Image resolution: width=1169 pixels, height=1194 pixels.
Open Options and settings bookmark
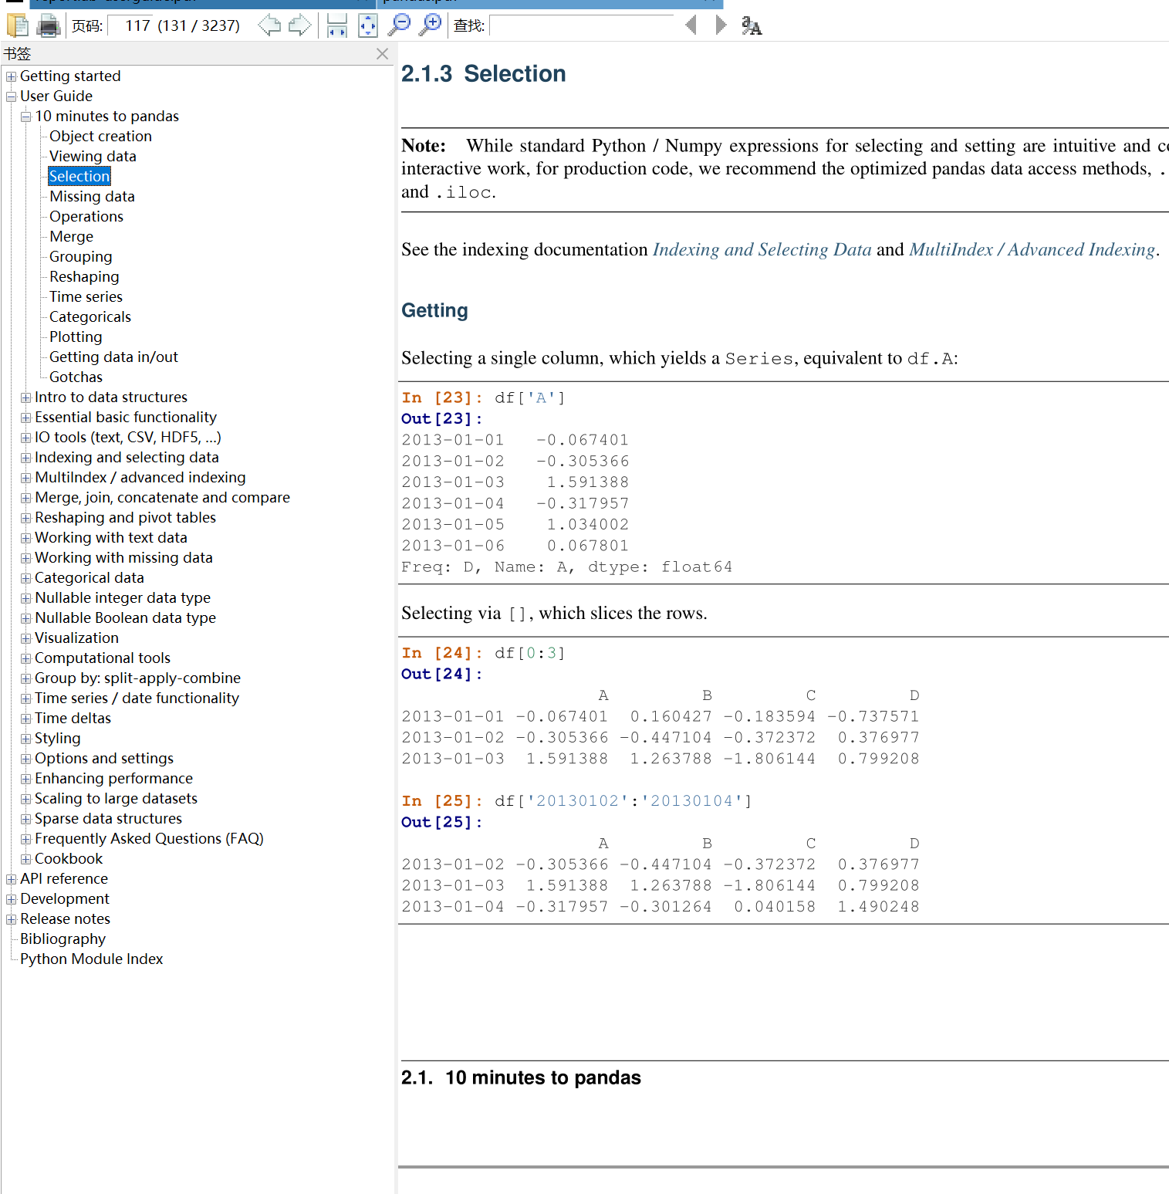(x=104, y=758)
